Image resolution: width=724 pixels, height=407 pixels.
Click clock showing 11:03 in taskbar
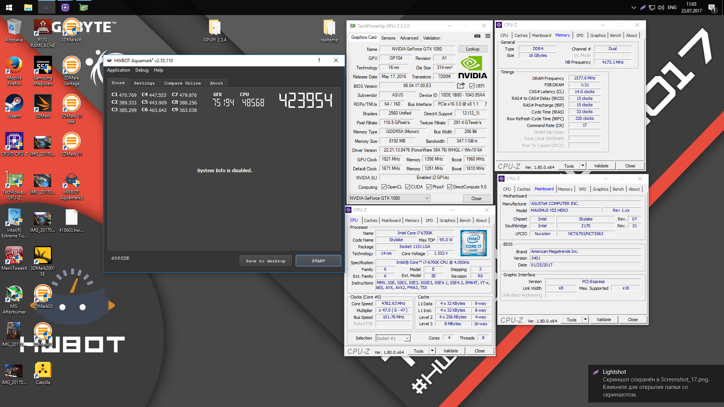(691, 7)
